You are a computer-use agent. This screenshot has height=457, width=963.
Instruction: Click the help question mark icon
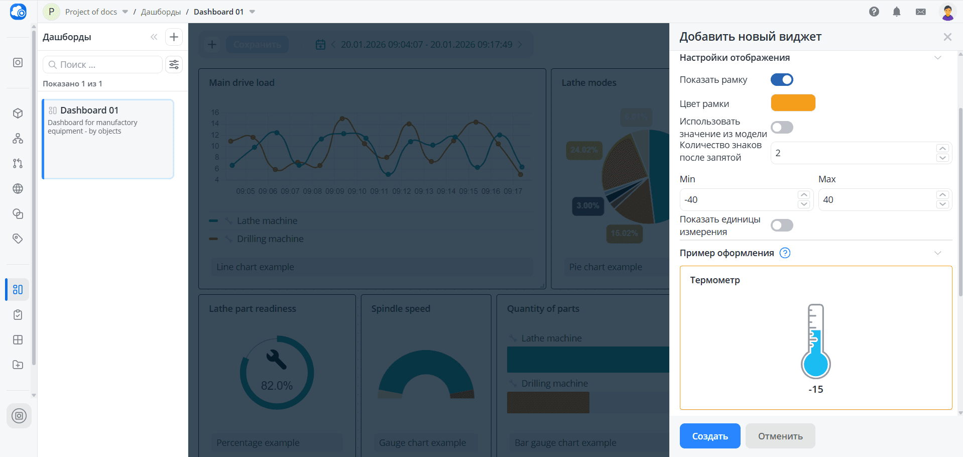[x=874, y=12]
